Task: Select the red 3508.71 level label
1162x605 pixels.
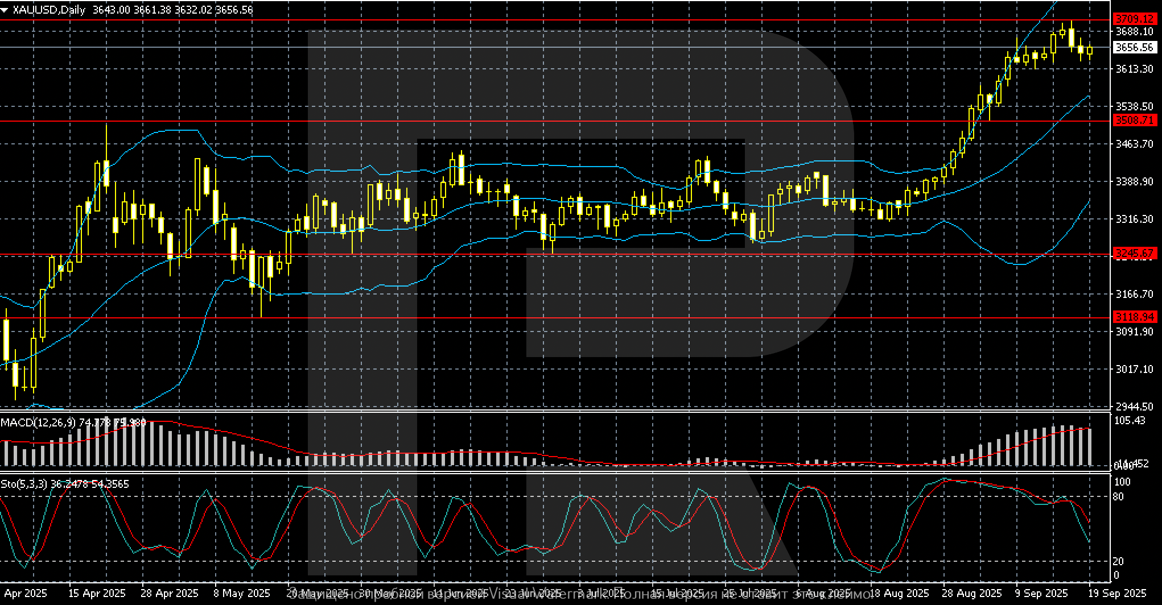Action: click(1135, 121)
